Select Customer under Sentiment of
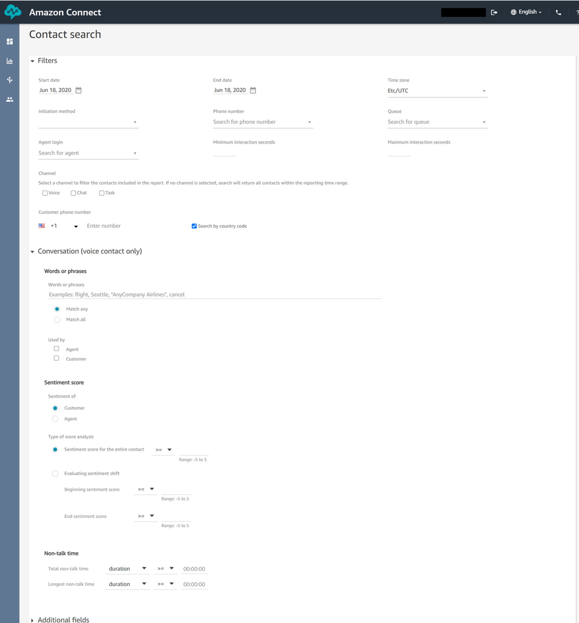The width and height of the screenshot is (579, 623). point(55,408)
